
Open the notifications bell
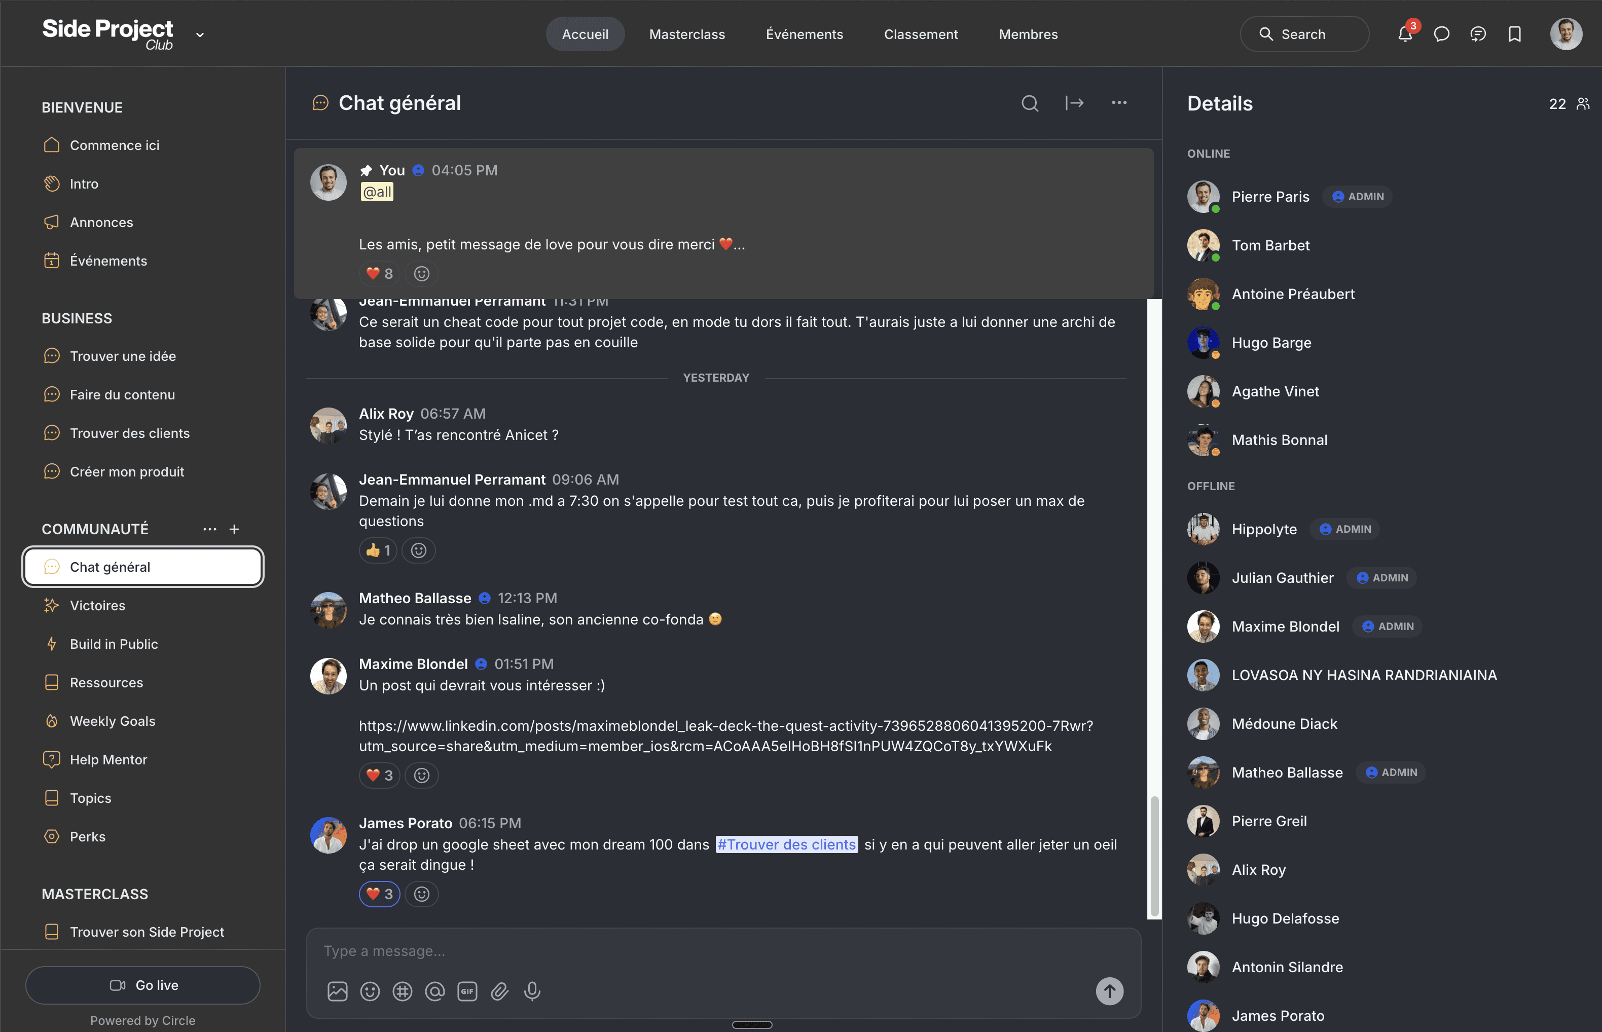pyautogui.click(x=1405, y=34)
